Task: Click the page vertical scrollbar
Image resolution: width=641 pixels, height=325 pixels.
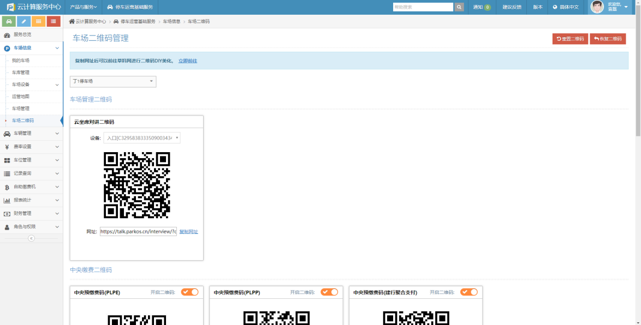Action: point(638,71)
